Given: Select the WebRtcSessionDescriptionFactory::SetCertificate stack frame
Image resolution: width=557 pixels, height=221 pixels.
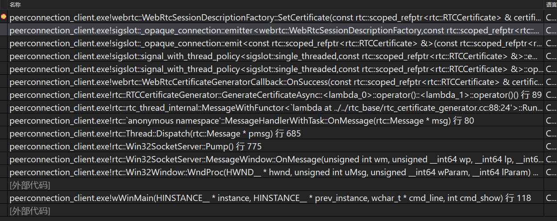Looking at the screenshot, I should point(276,18).
